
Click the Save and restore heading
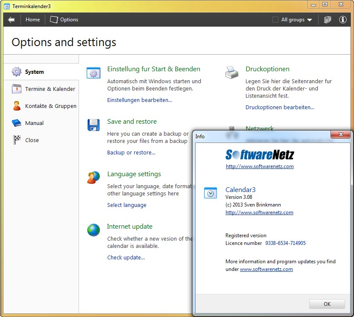click(x=132, y=122)
